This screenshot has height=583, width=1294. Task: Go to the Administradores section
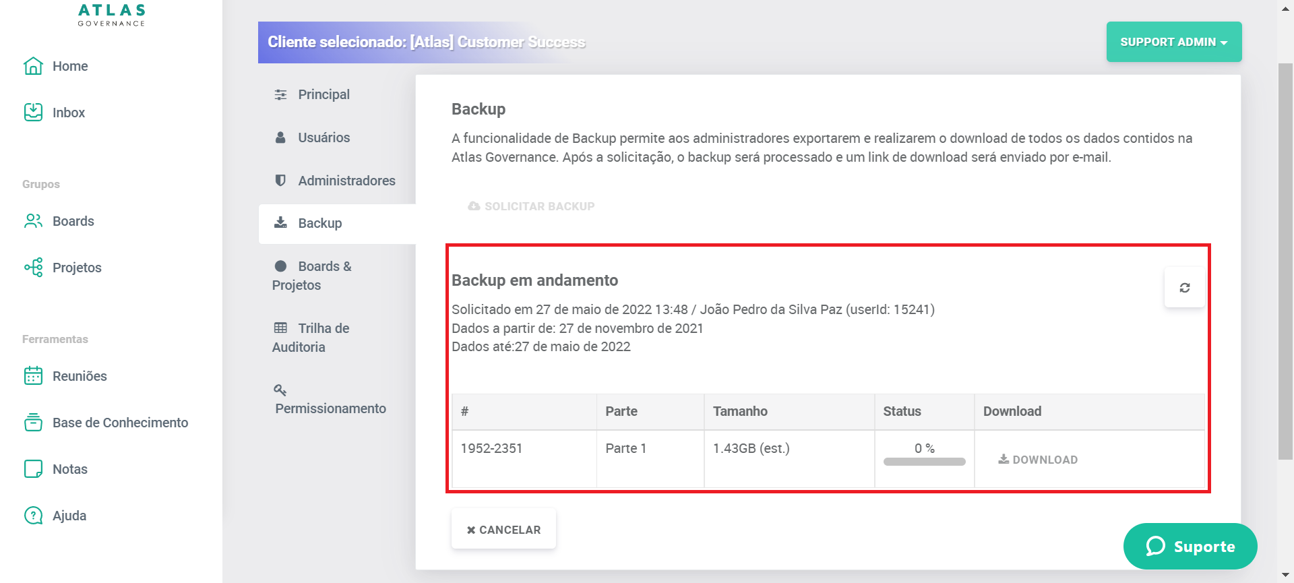click(x=346, y=181)
